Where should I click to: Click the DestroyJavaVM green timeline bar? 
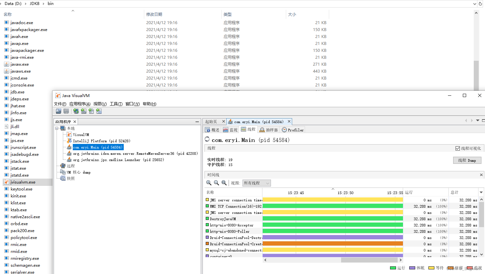pyautogui.click(x=332, y=219)
